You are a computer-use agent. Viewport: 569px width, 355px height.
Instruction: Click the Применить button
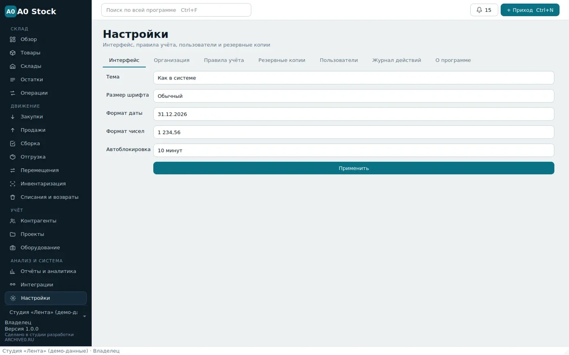(x=354, y=168)
